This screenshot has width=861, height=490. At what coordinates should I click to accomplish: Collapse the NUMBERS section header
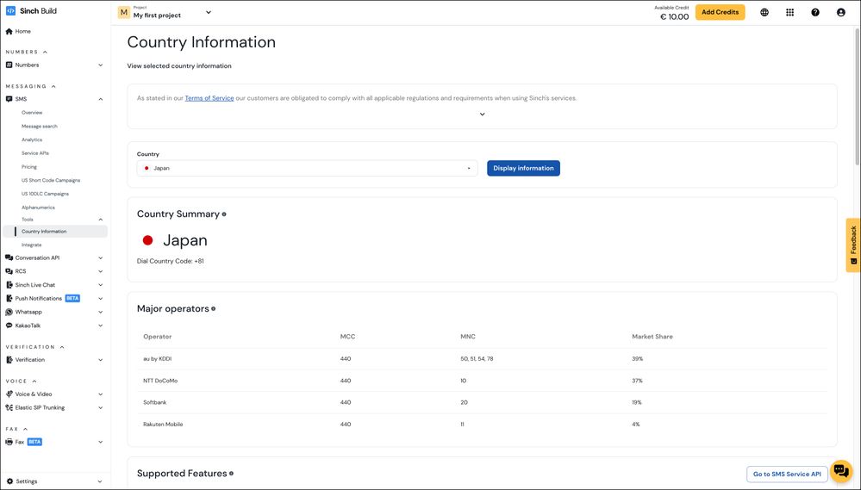pyautogui.click(x=27, y=53)
